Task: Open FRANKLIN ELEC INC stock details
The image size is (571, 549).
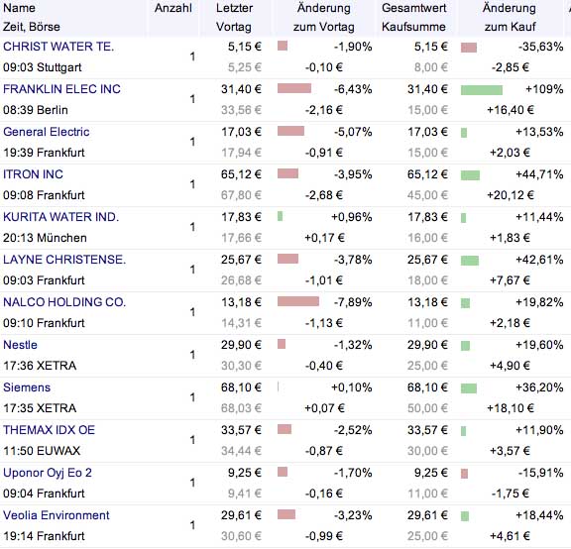Action: point(61,89)
